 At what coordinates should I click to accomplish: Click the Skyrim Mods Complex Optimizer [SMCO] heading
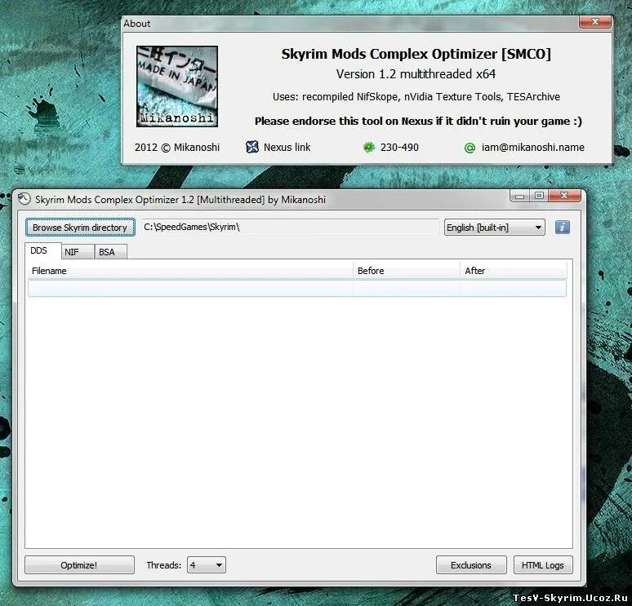pyautogui.click(x=416, y=54)
